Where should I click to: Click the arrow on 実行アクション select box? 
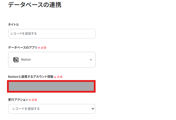93,109
